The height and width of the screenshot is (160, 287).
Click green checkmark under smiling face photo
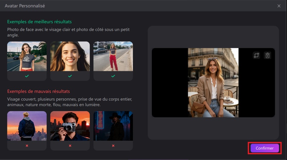click(70, 76)
